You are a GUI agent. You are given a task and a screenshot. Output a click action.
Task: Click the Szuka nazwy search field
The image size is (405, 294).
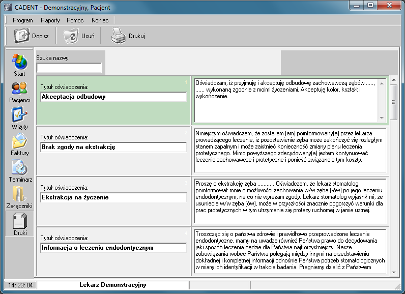coord(69,68)
